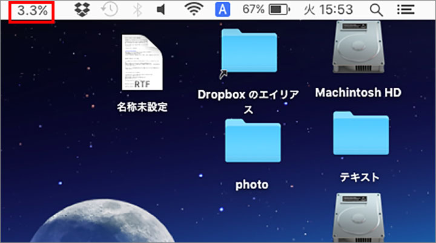
Task: Select the 67% battery percentage text
Action: point(253,10)
